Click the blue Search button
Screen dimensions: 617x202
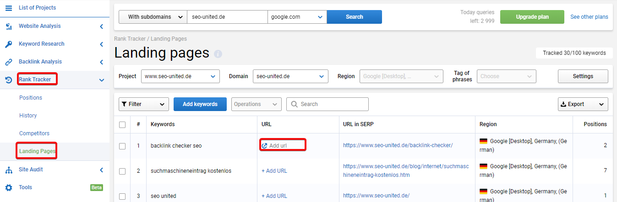[355, 17]
